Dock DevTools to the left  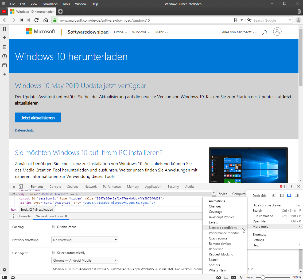[282, 195]
